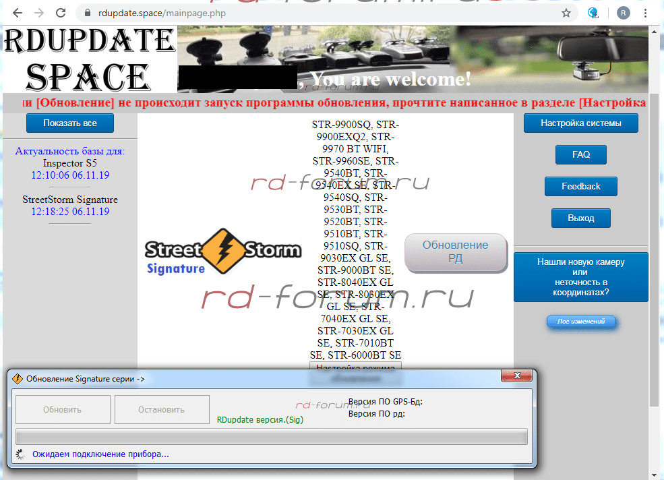Image resolution: width=664 pixels, height=480 pixels.
Task: Open the globe extension icon in toolbar
Action: (x=593, y=13)
